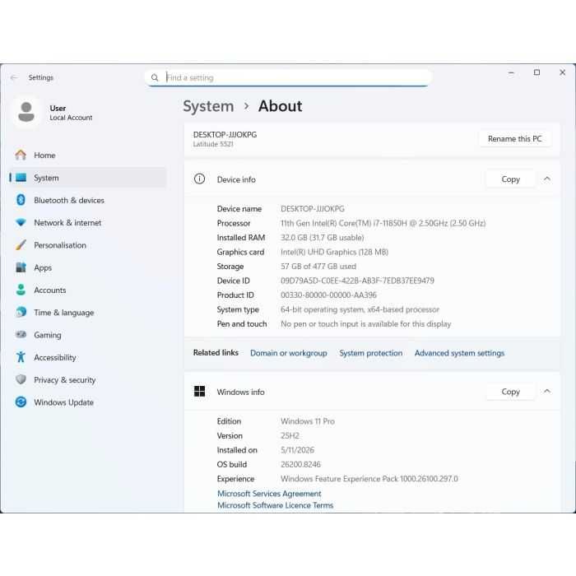Click Latitude 5521 model text
Screen dimensions: 576x576
pyautogui.click(x=213, y=144)
